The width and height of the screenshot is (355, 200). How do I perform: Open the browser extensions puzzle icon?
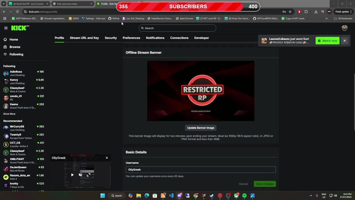pos(306,12)
